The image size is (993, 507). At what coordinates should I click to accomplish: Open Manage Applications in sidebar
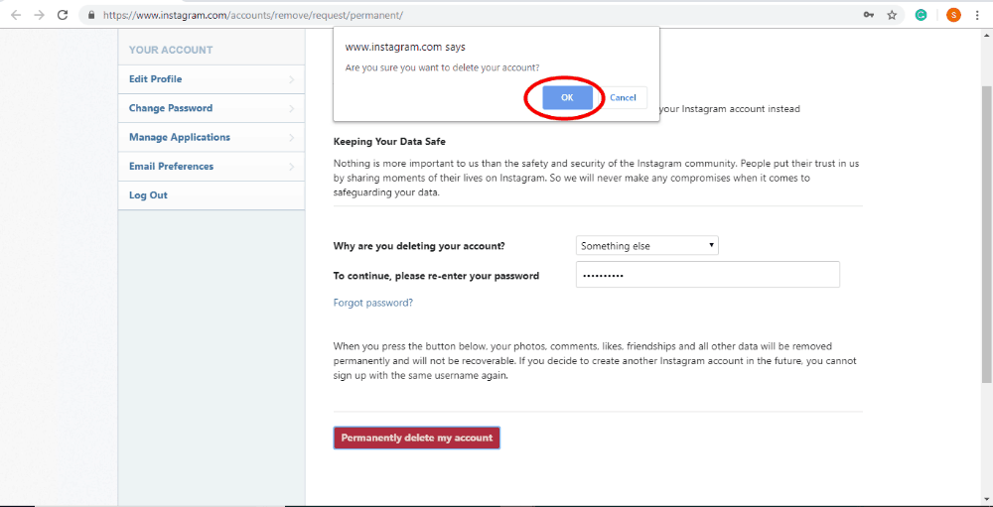tap(211, 137)
